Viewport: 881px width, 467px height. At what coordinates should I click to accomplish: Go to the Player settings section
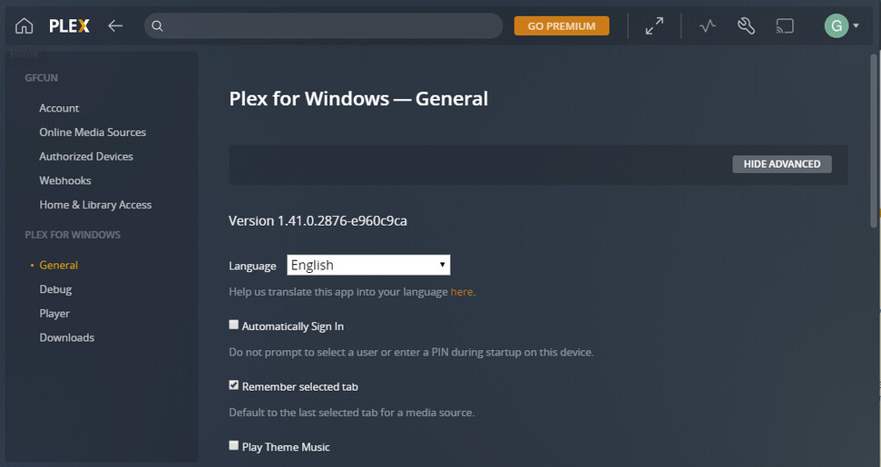[x=54, y=314]
